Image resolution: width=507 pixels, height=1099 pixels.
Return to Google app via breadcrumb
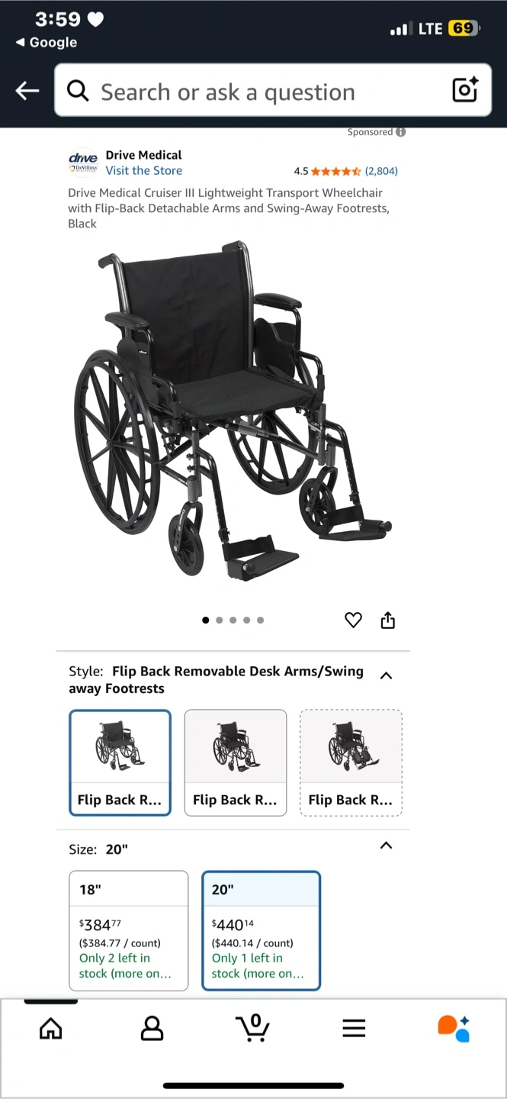point(47,43)
